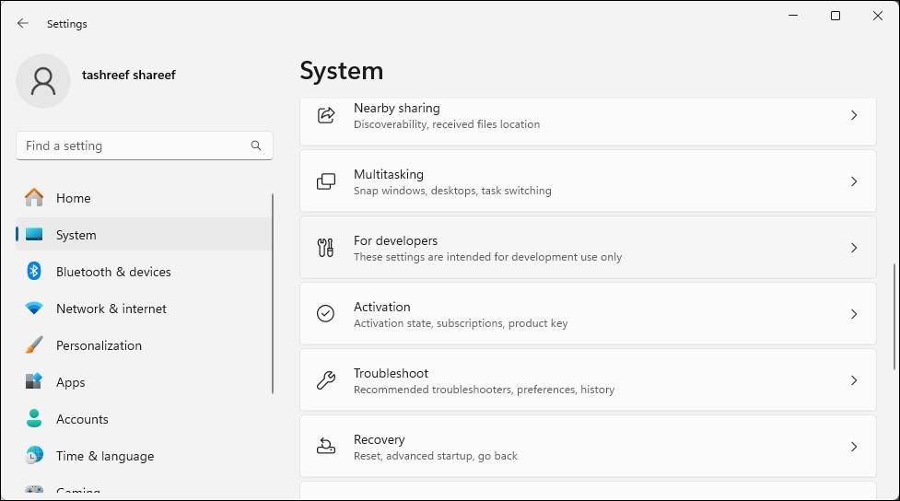
Task: Expand Nearby sharing with its chevron
Action: click(x=854, y=115)
